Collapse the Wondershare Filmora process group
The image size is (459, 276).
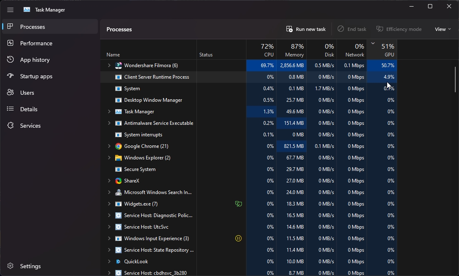pyautogui.click(x=109, y=65)
